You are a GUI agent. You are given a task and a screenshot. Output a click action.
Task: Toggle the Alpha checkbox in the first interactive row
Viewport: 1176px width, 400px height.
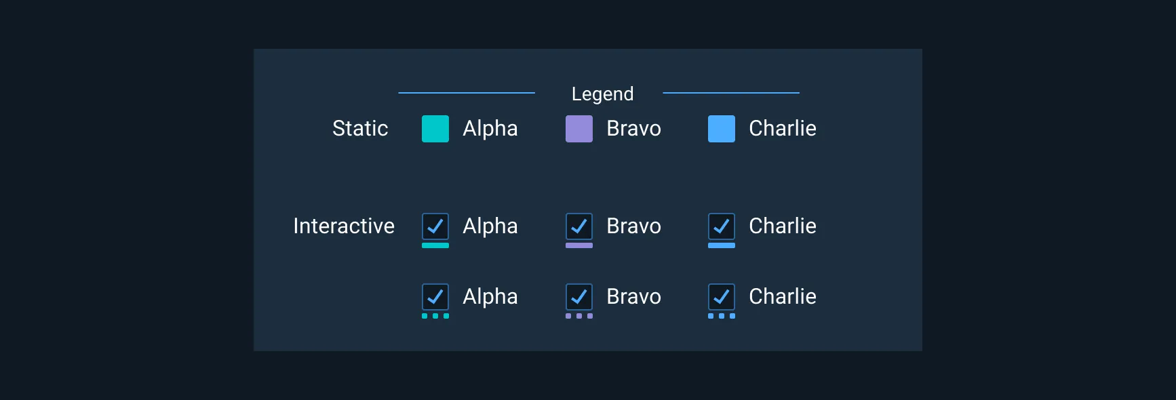point(435,226)
